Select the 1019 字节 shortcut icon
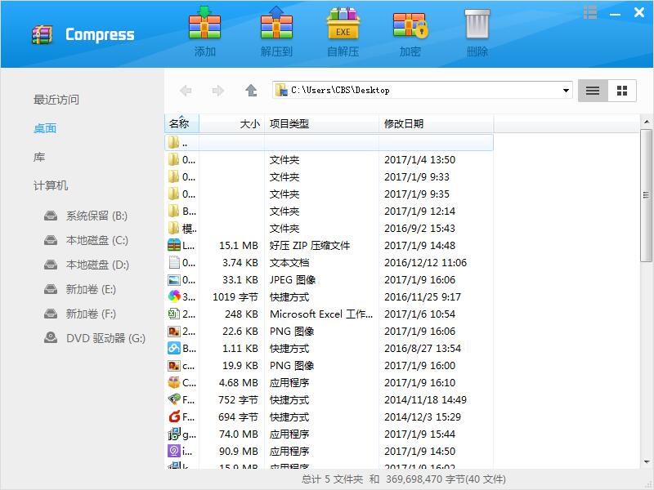Image resolution: width=654 pixels, height=490 pixels. pyautogui.click(x=174, y=296)
